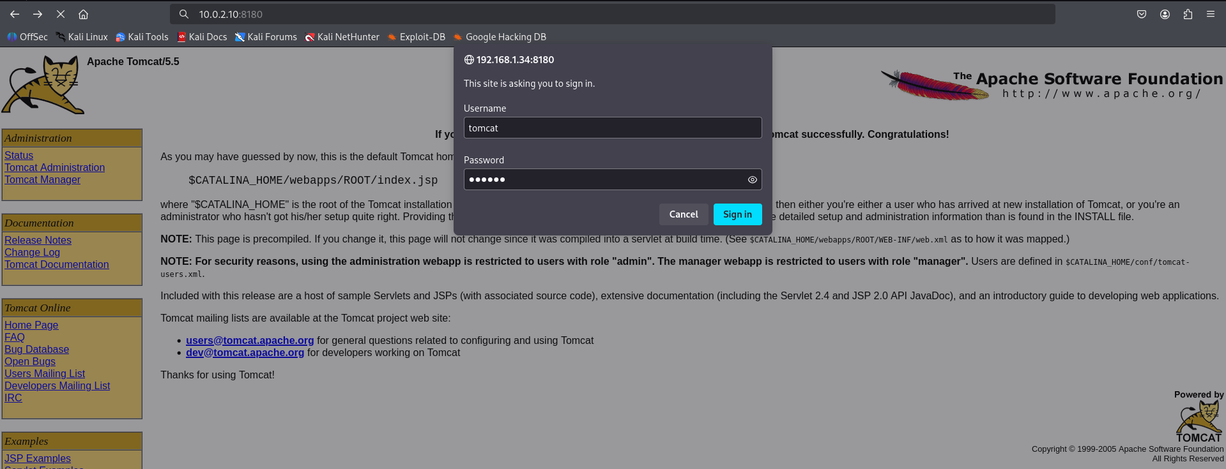Open the Open Bugs link
Screen dimensions: 1226x469
[x=30, y=361]
